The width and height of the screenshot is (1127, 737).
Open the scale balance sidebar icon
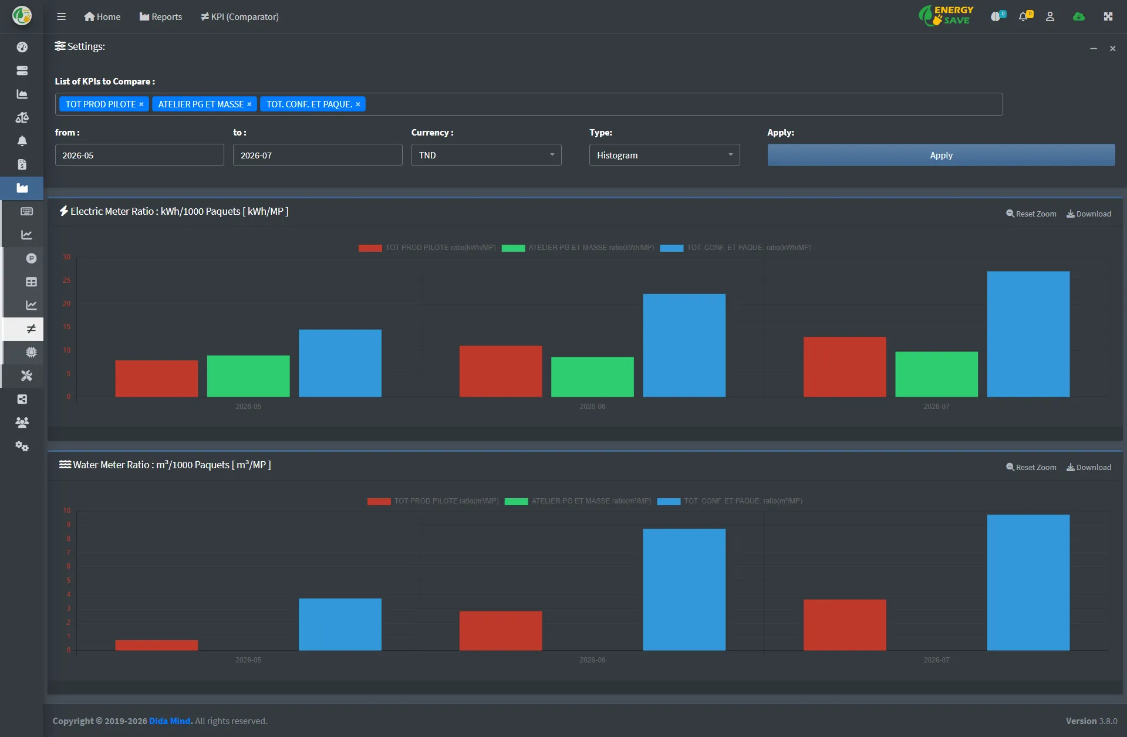tap(22, 117)
